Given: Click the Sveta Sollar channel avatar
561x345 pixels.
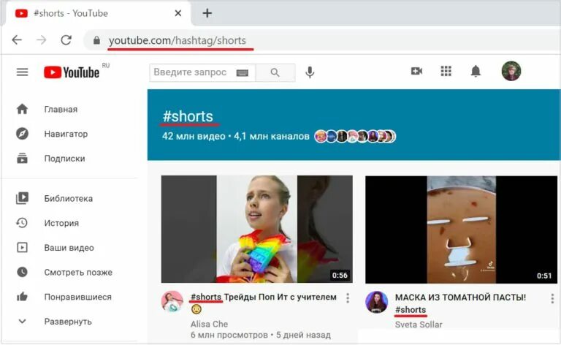Looking at the screenshot, I should pyautogui.click(x=376, y=302).
